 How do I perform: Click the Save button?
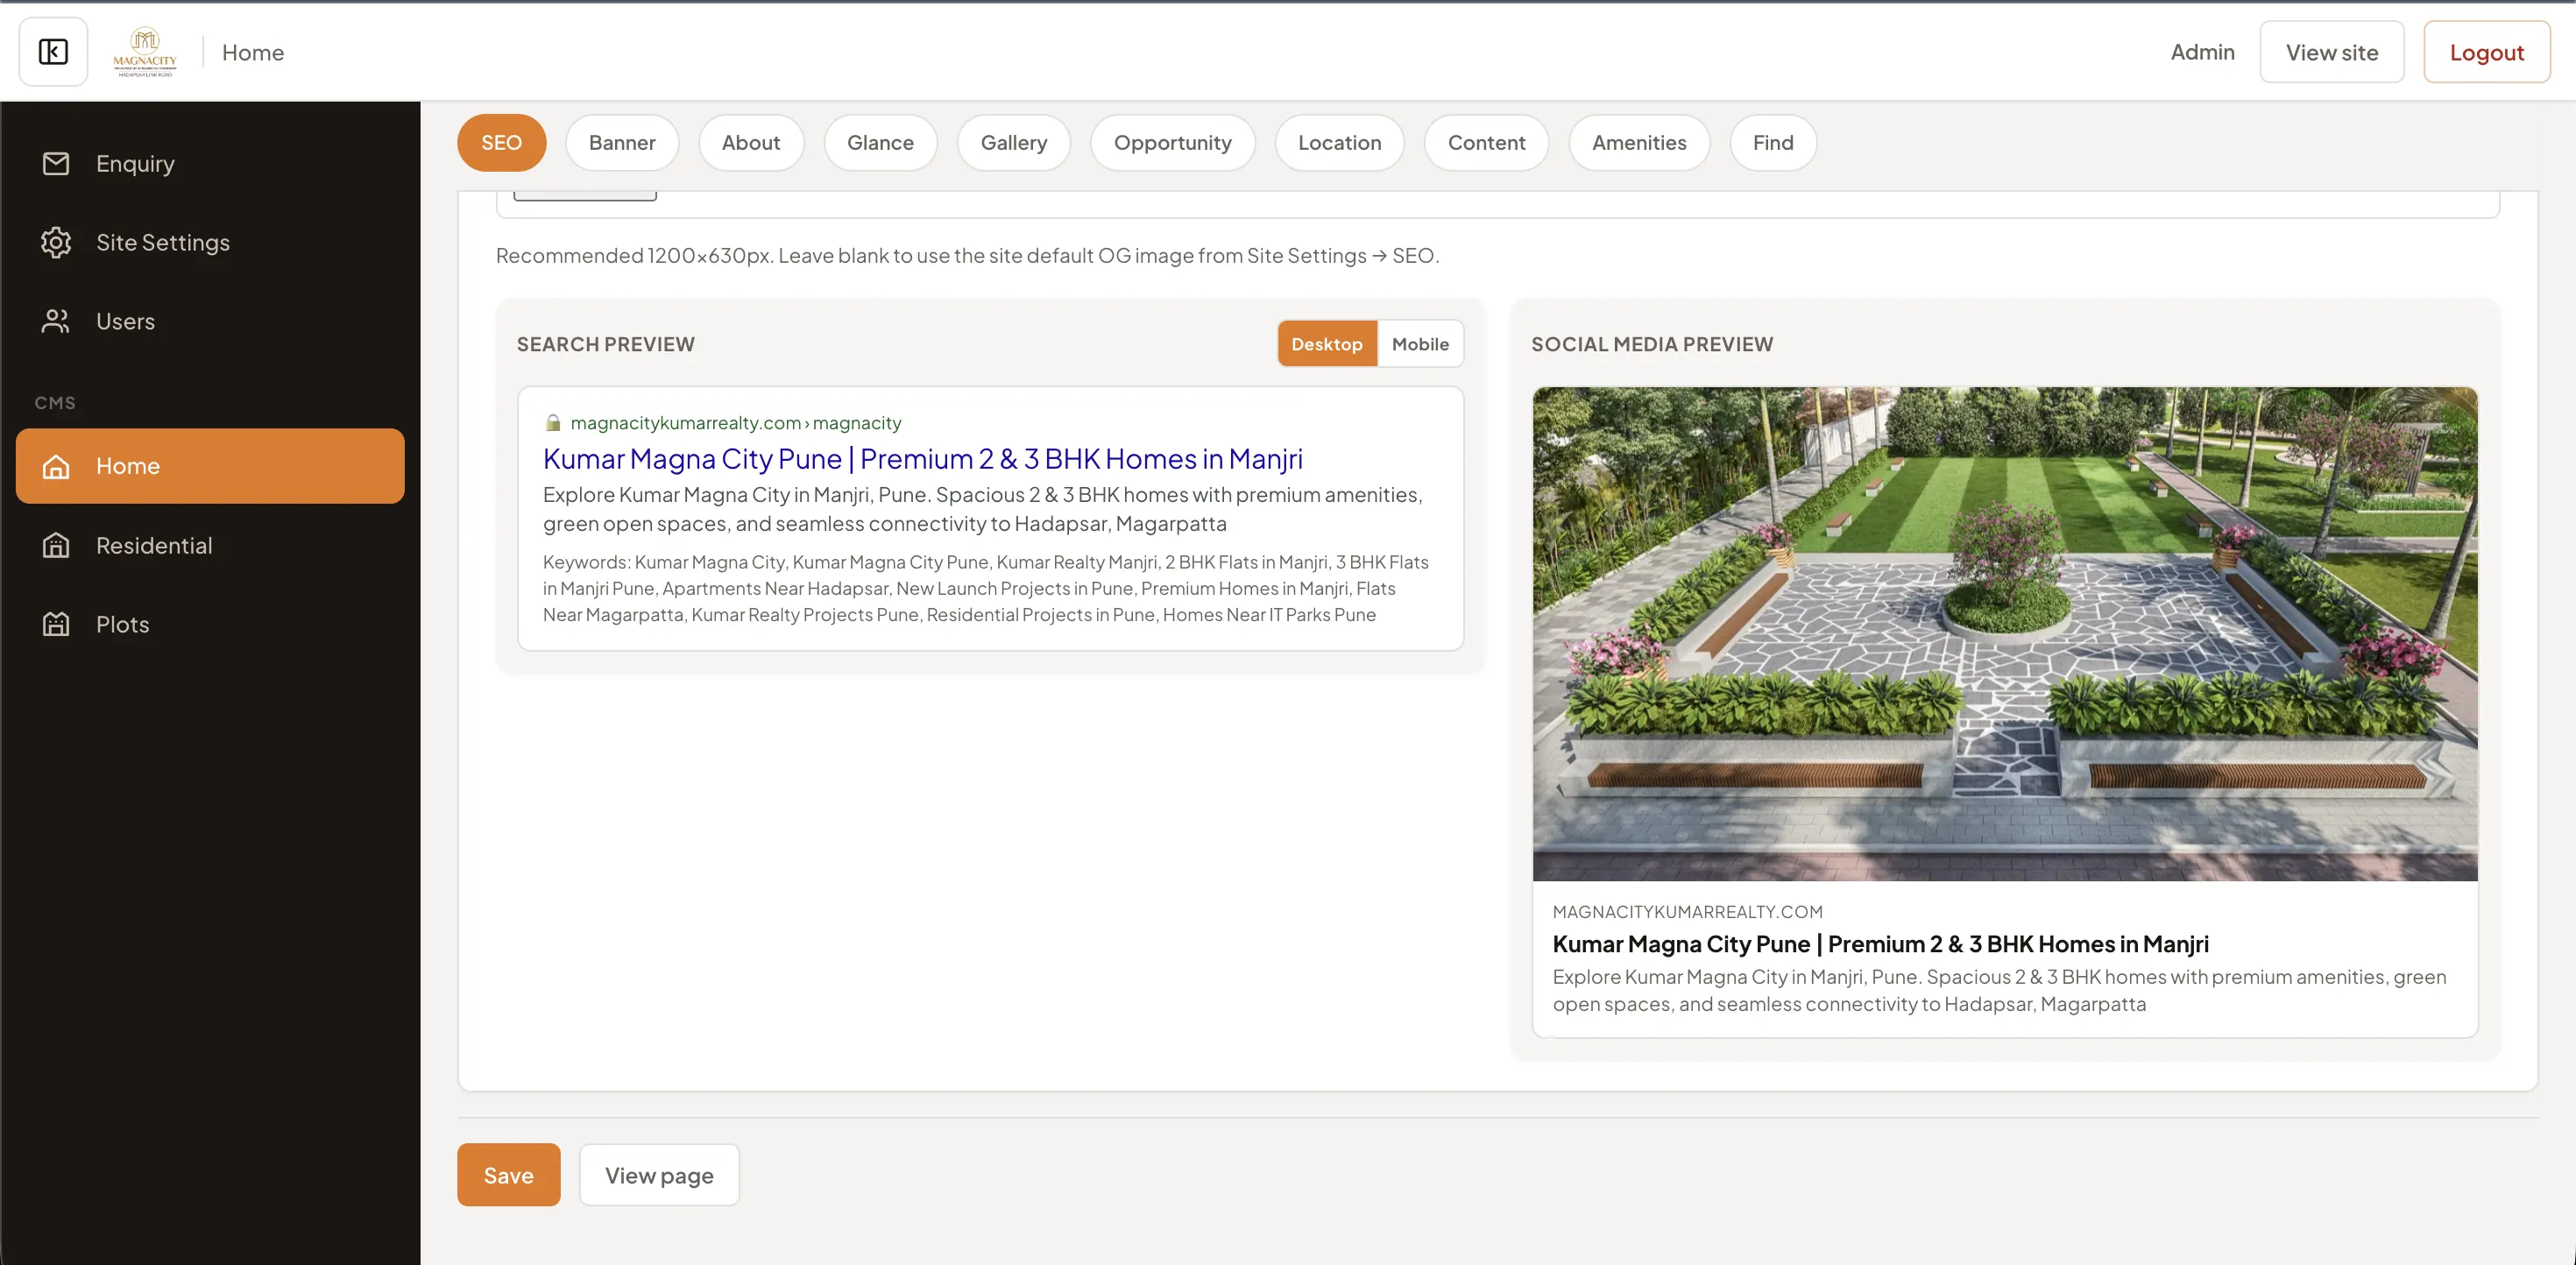[x=509, y=1175]
